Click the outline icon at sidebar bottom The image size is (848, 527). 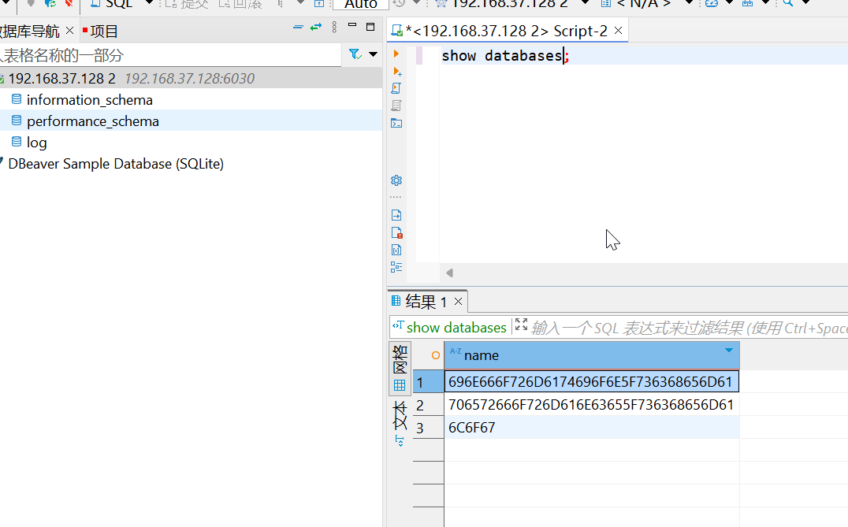(x=396, y=267)
